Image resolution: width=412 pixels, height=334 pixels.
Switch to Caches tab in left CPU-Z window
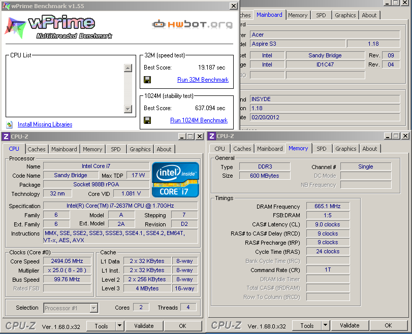click(37, 149)
